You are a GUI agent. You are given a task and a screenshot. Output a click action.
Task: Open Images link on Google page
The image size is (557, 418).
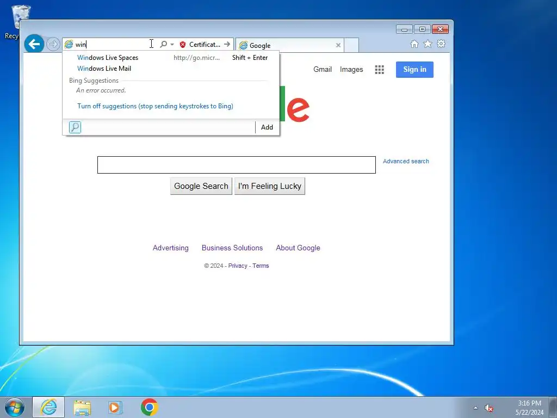[351, 69]
